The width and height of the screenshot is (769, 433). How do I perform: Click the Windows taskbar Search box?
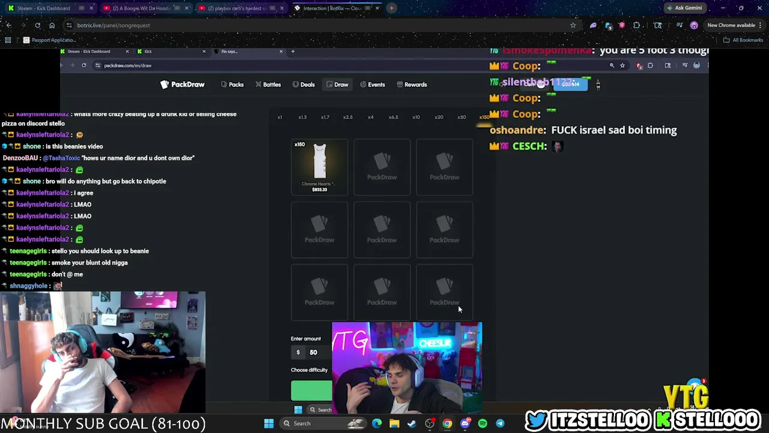pyautogui.click(x=323, y=423)
